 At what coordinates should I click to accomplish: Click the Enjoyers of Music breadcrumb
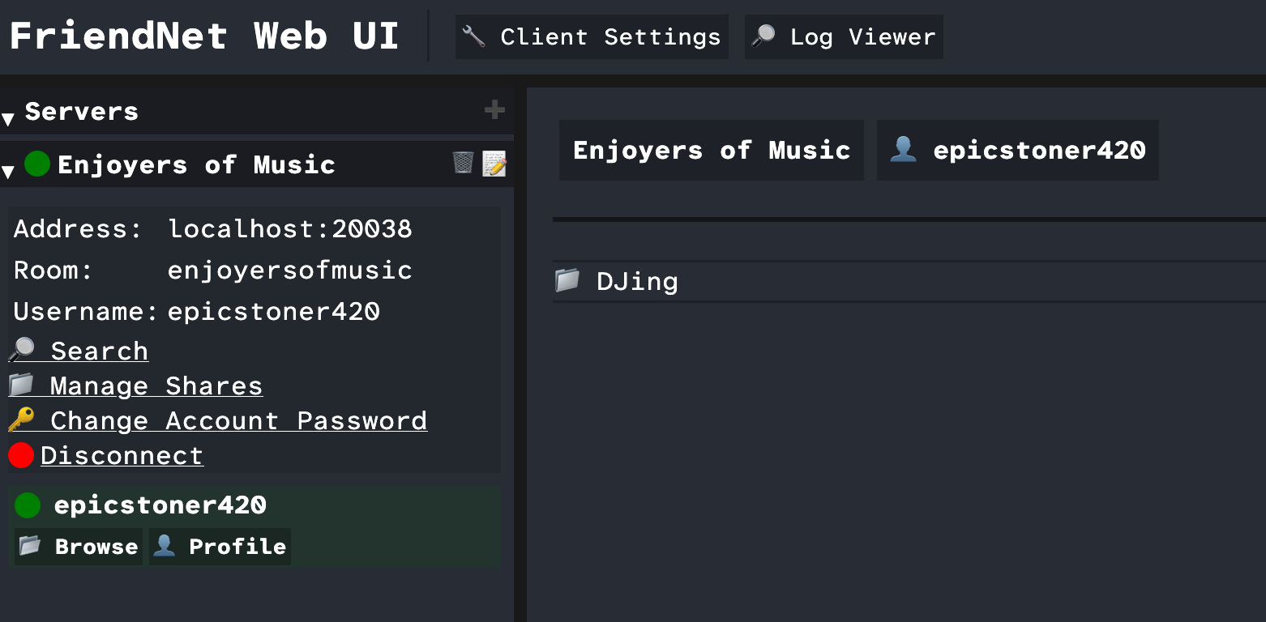pos(711,151)
